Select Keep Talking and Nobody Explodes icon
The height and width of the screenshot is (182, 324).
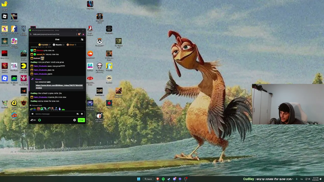click(x=99, y=118)
